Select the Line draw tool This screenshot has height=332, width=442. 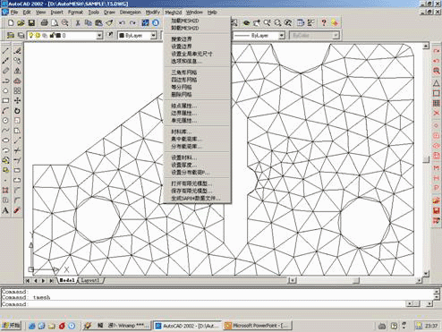[x=5, y=51]
